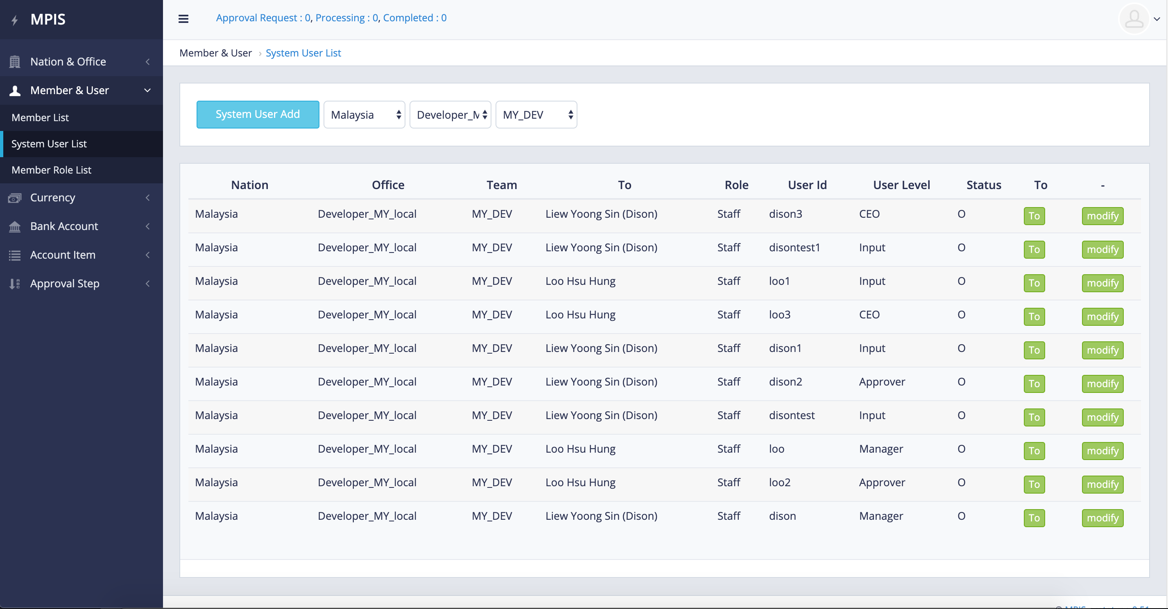This screenshot has height=609, width=1168.
Task: Open the MY_DEV team dropdown
Action: [x=536, y=114]
